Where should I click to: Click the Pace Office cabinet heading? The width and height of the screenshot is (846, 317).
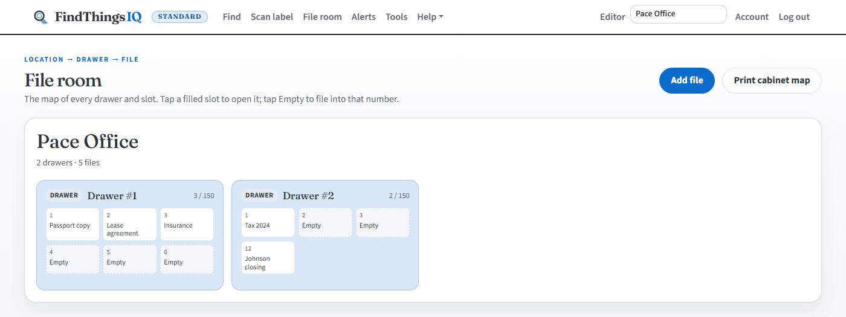[x=88, y=142]
